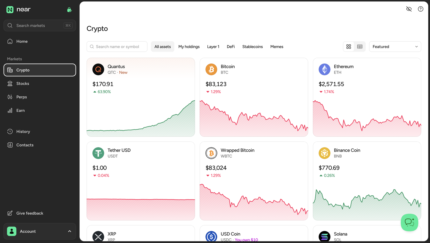The width and height of the screenshot is (430, 243).
Task: Click the Bitcoin coin icon
Action: click(212, 69)
